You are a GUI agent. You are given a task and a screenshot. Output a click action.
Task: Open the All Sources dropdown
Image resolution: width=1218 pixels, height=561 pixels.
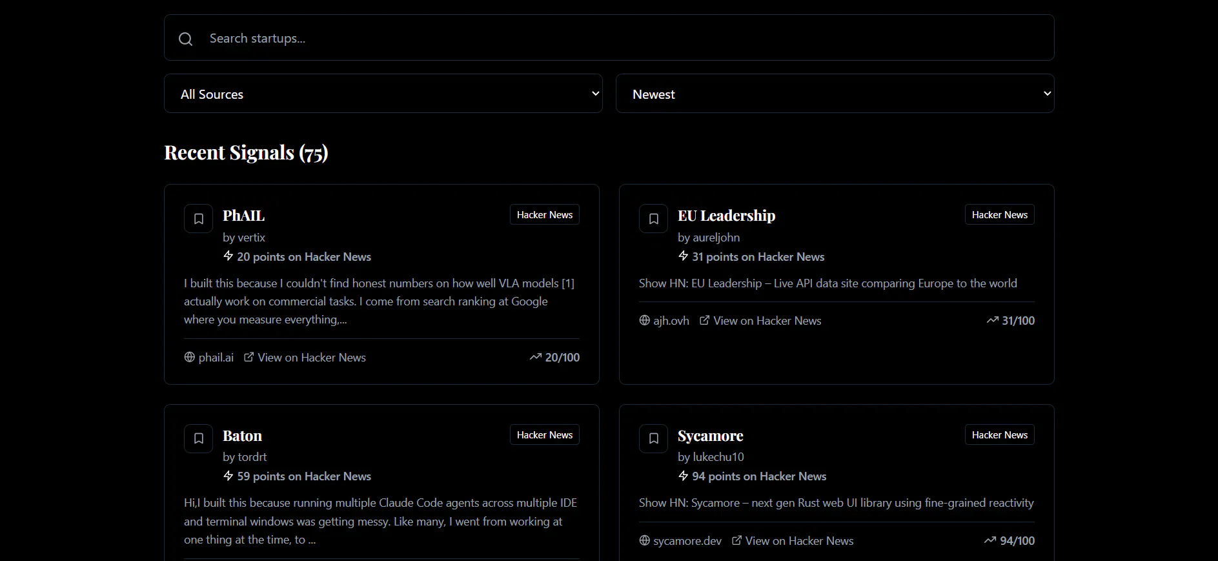[x=383, y=94]
